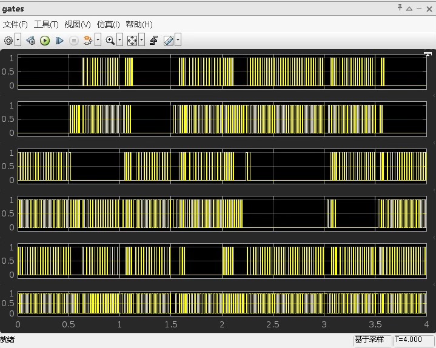436x348 pixels.
Task: Select the third gate signal plot
Action: pyautogui.click(x=222, y=166)
